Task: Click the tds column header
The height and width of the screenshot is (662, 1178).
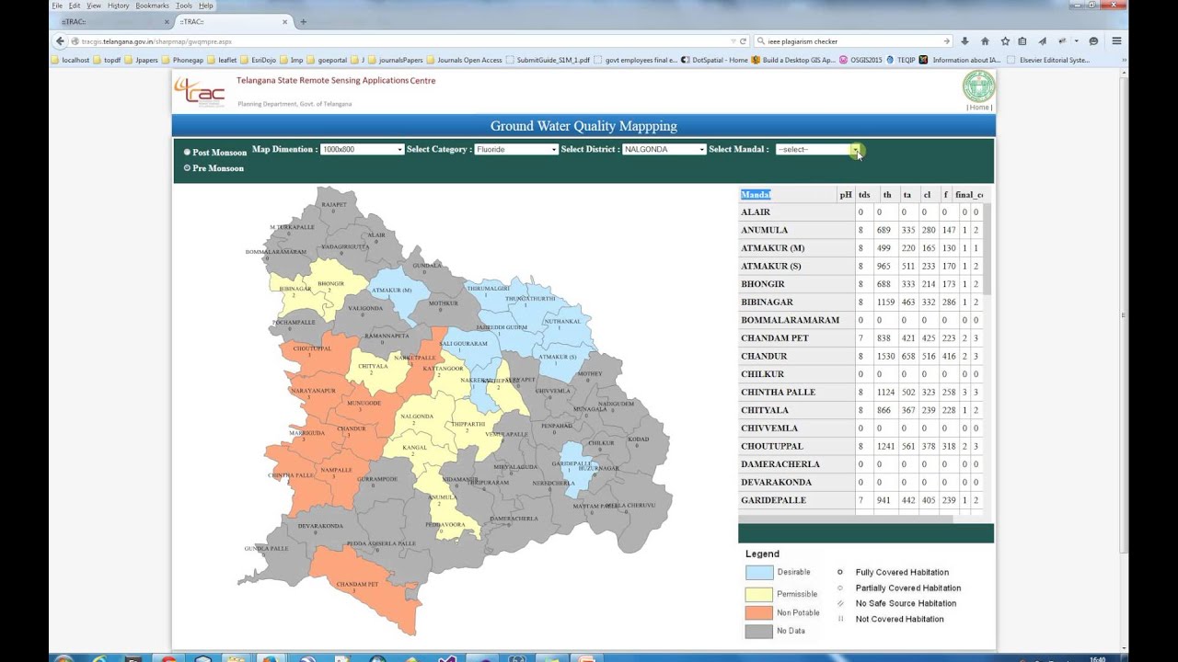Action: (864, 195)
